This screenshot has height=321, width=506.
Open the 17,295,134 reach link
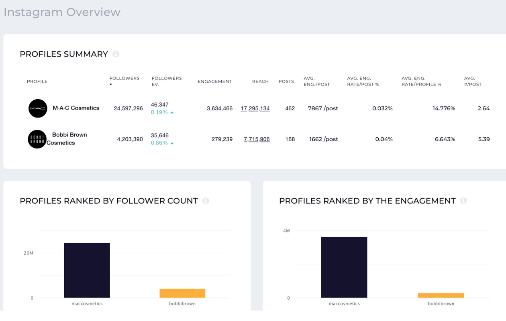[x=255, y=108]
